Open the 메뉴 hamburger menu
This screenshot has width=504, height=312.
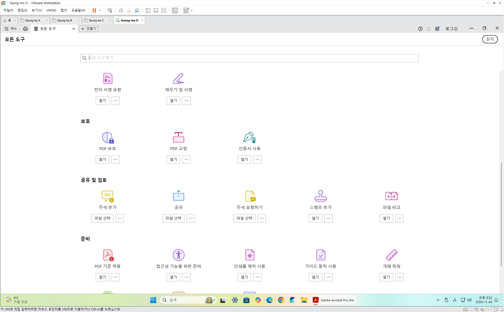coord(10,29)
